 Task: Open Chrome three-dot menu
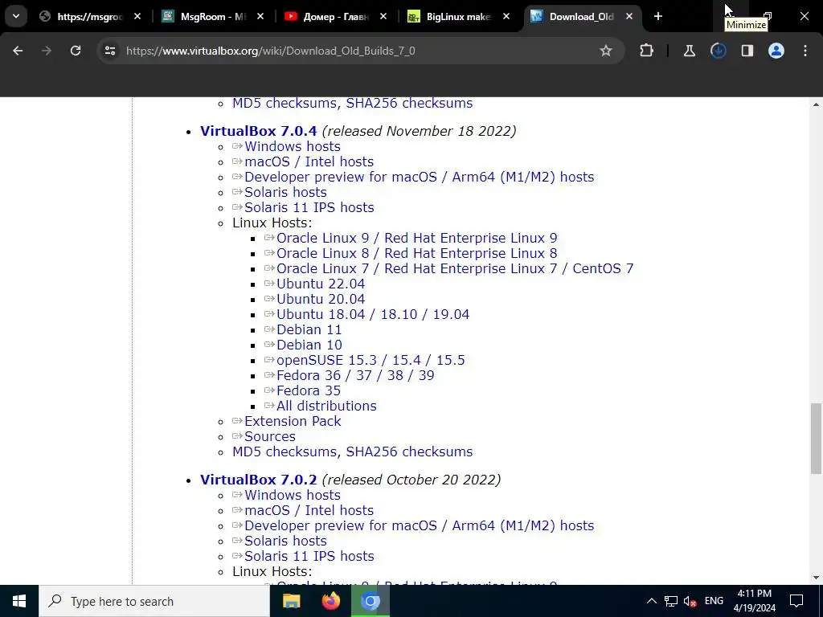tap(805, 51)
